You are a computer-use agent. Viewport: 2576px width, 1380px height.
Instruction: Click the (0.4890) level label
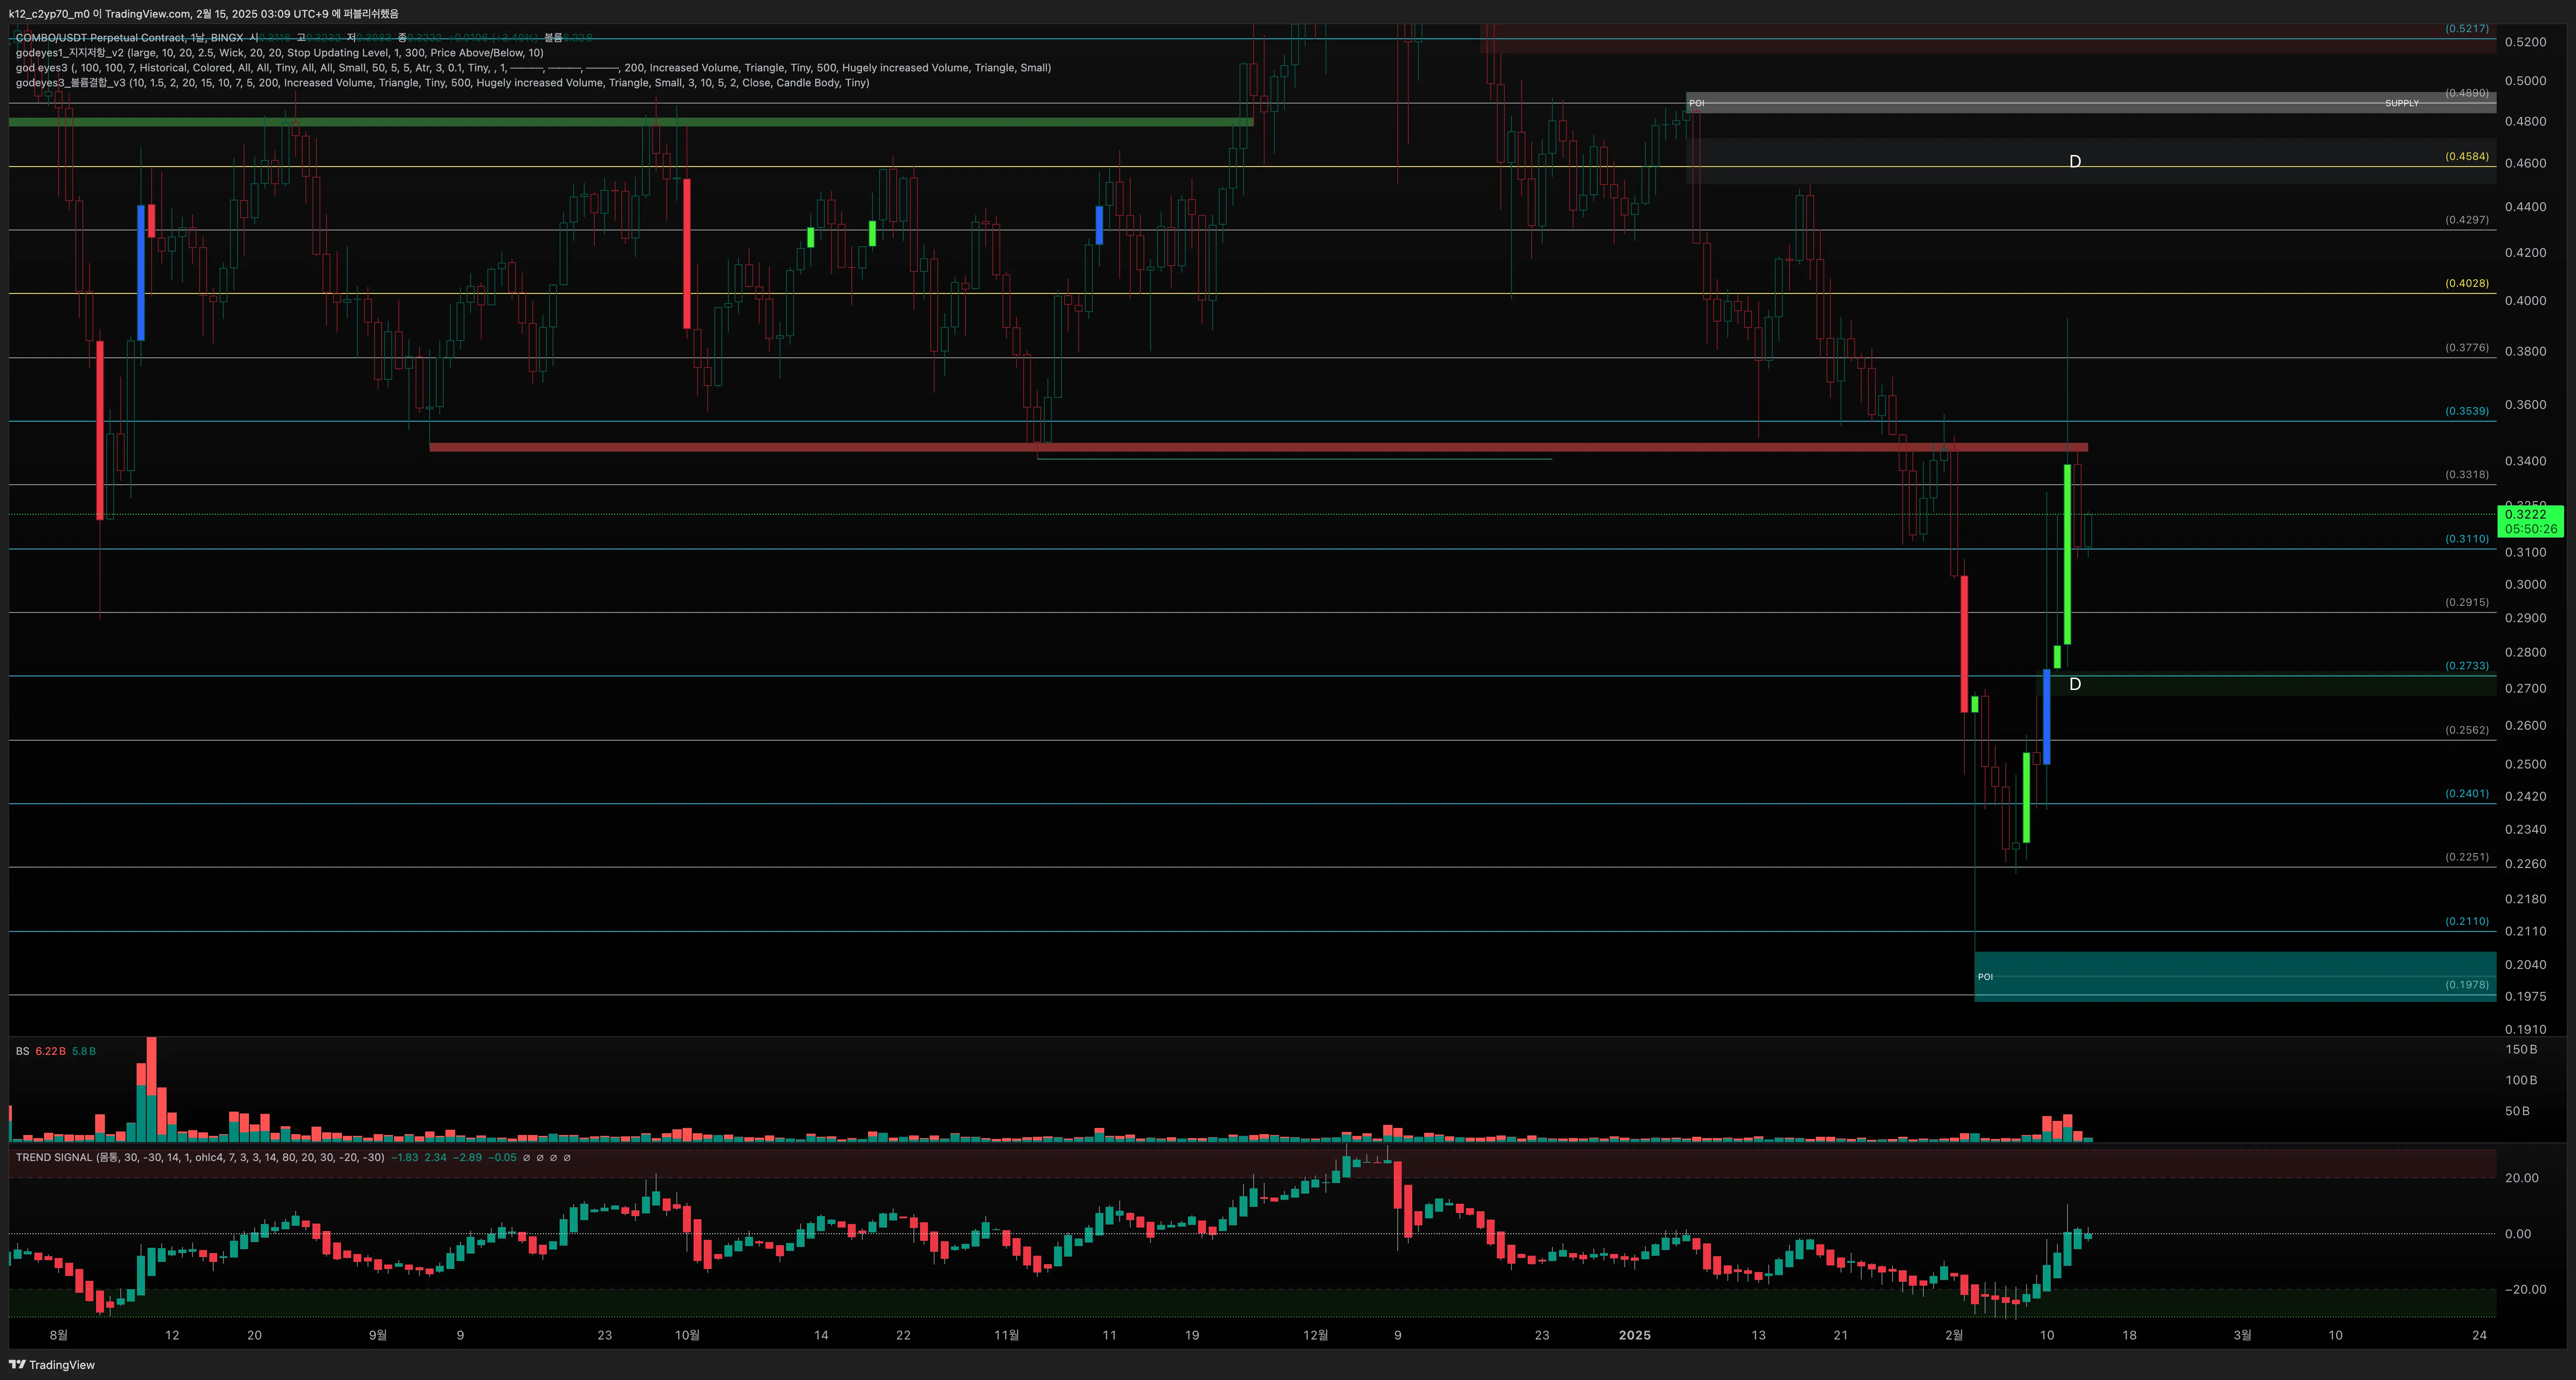2467,93
